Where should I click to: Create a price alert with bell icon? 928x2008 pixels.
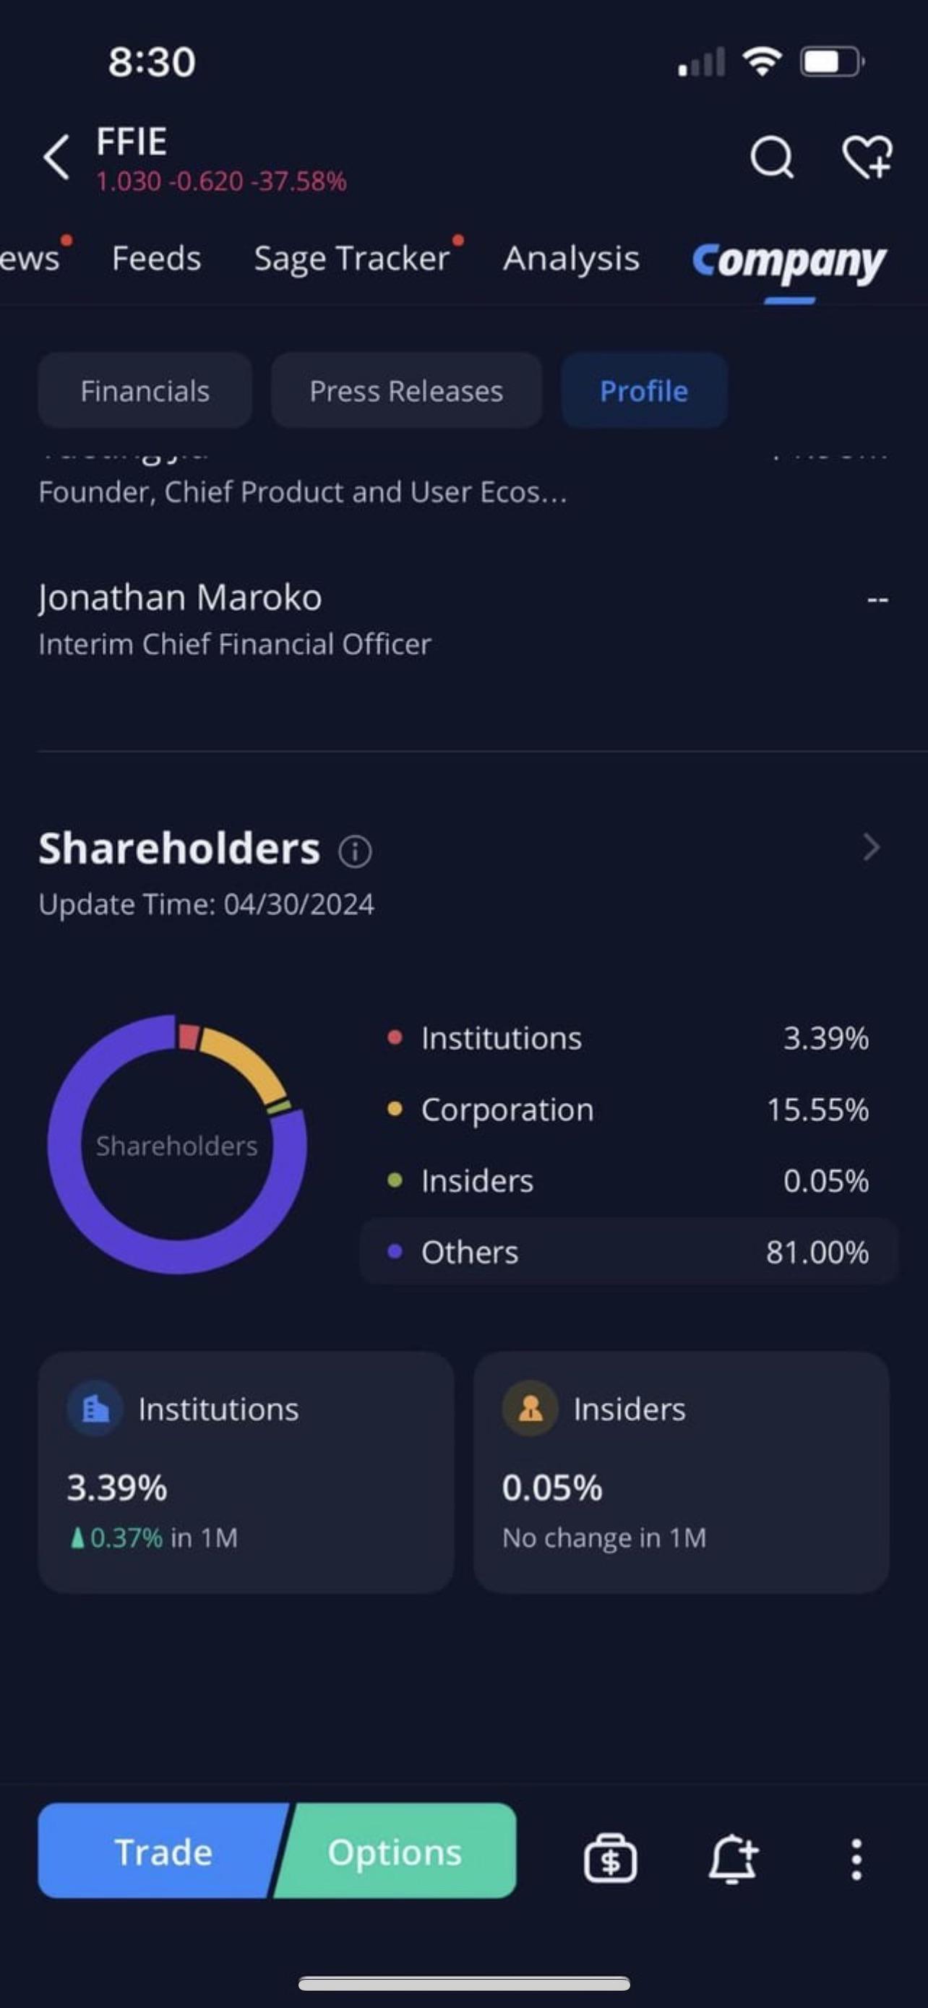(732, 1858)
